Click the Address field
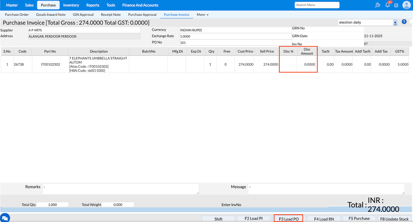The height and width of the screenshot is (222, 413). tap(84, 36)
